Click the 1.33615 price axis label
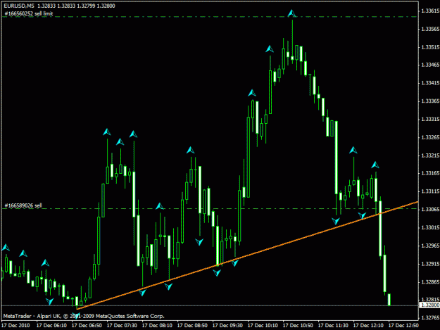The height and width of the screenshot is (330, 440). 430,11
